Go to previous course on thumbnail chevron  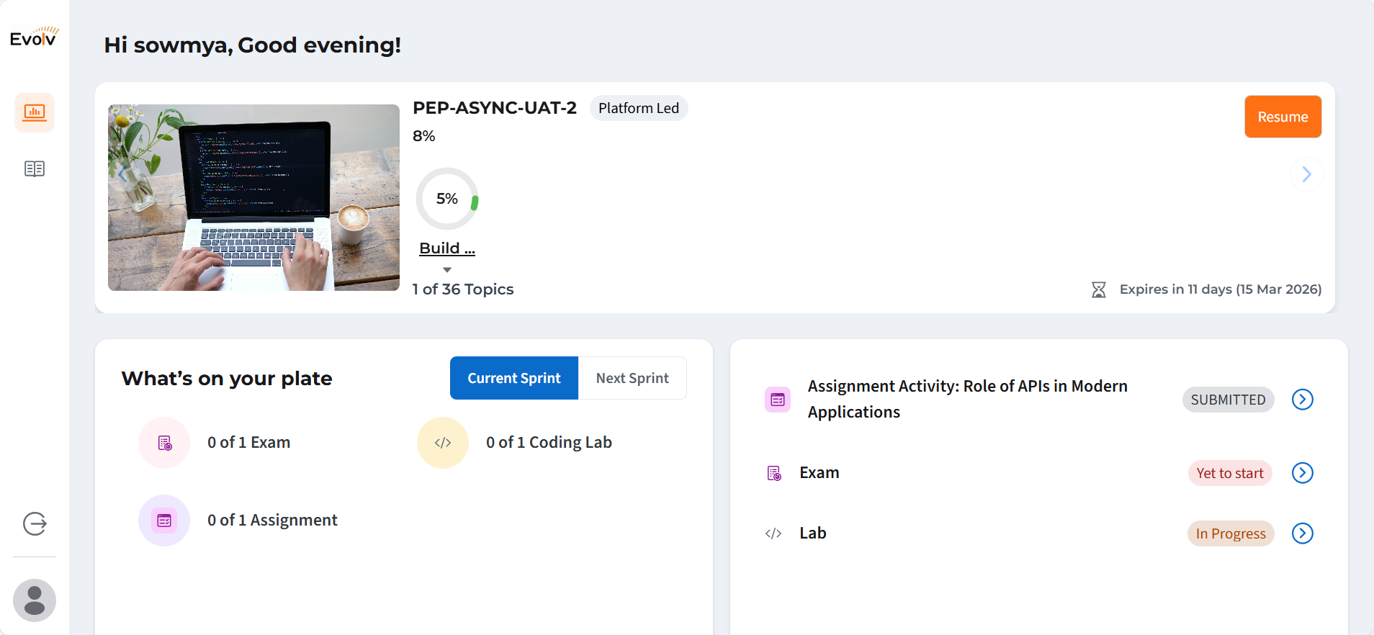(123, 174)
